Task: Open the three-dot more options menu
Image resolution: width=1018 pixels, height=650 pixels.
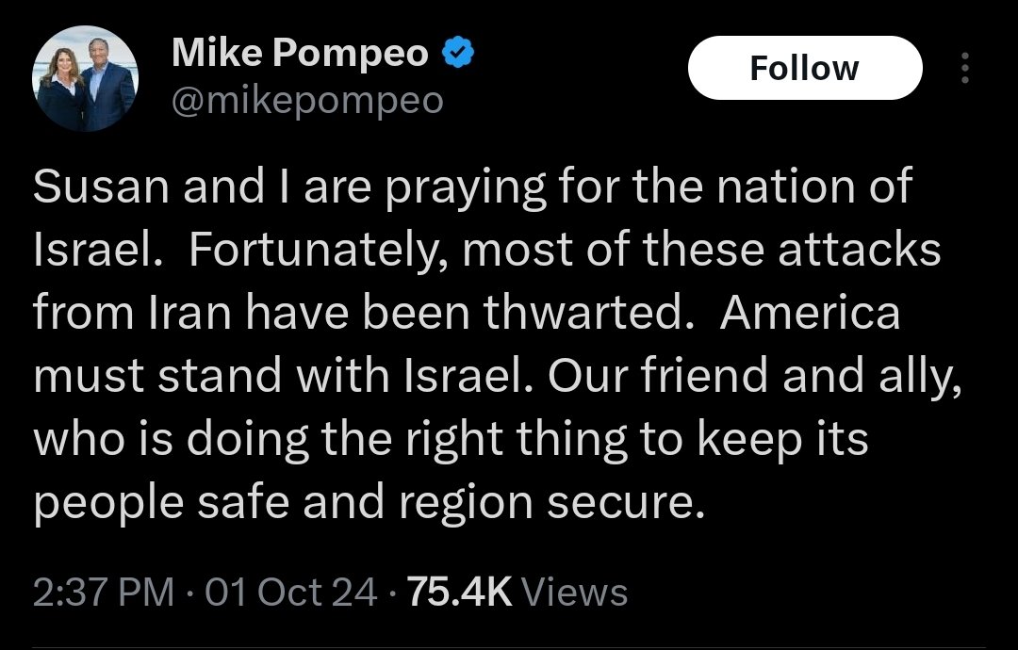Action: (x=963, y=69)
